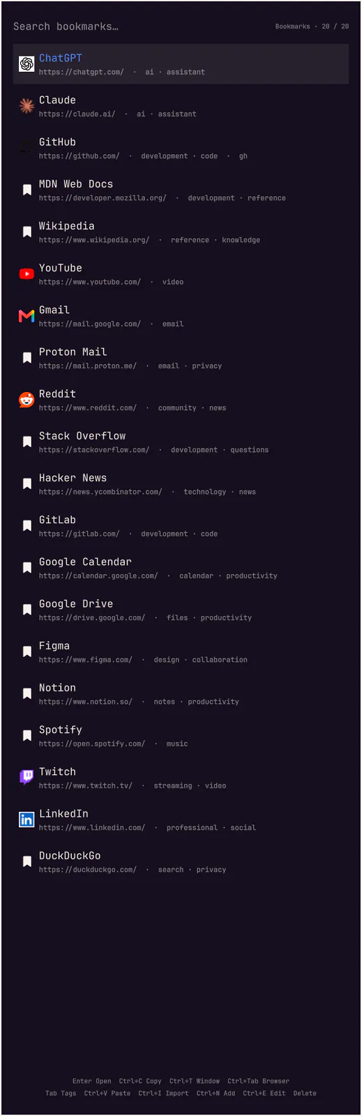This screenshot has width=362, height=1116.
Task: Click the LinkedIn logo icon
Action: [x=27, y=820]
